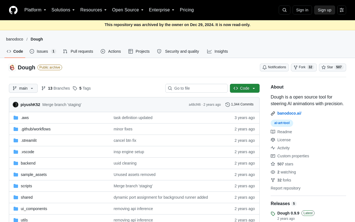The height and width of the screenshot is (222, 355).
Task: Click the piyushK52 avatar picture
Action: pos(16,105)
